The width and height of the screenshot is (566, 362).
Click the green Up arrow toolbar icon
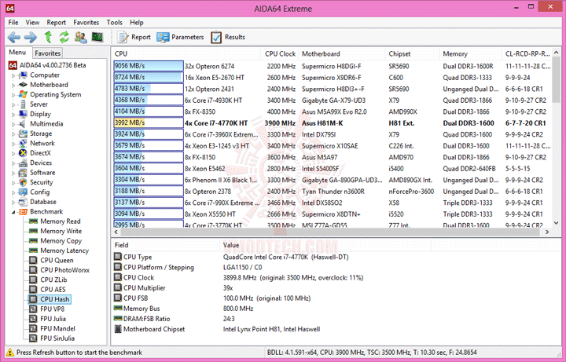48,37
